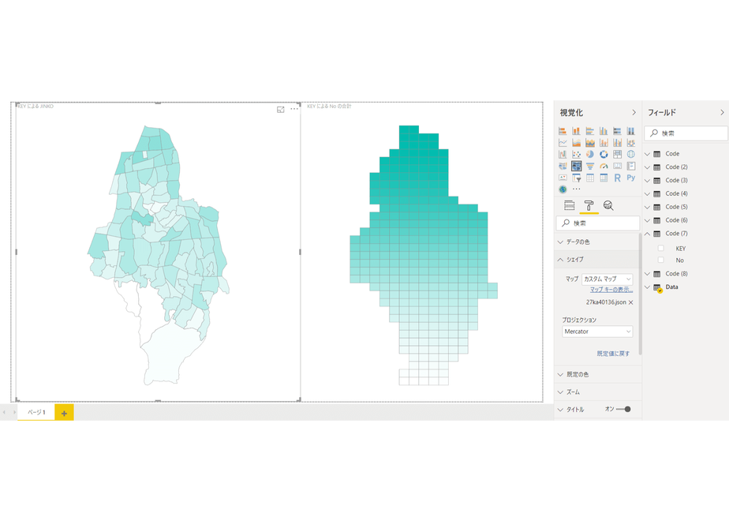This screenshot has width=729, height=521.
Task: Expand the Data table
Action: 647,287
